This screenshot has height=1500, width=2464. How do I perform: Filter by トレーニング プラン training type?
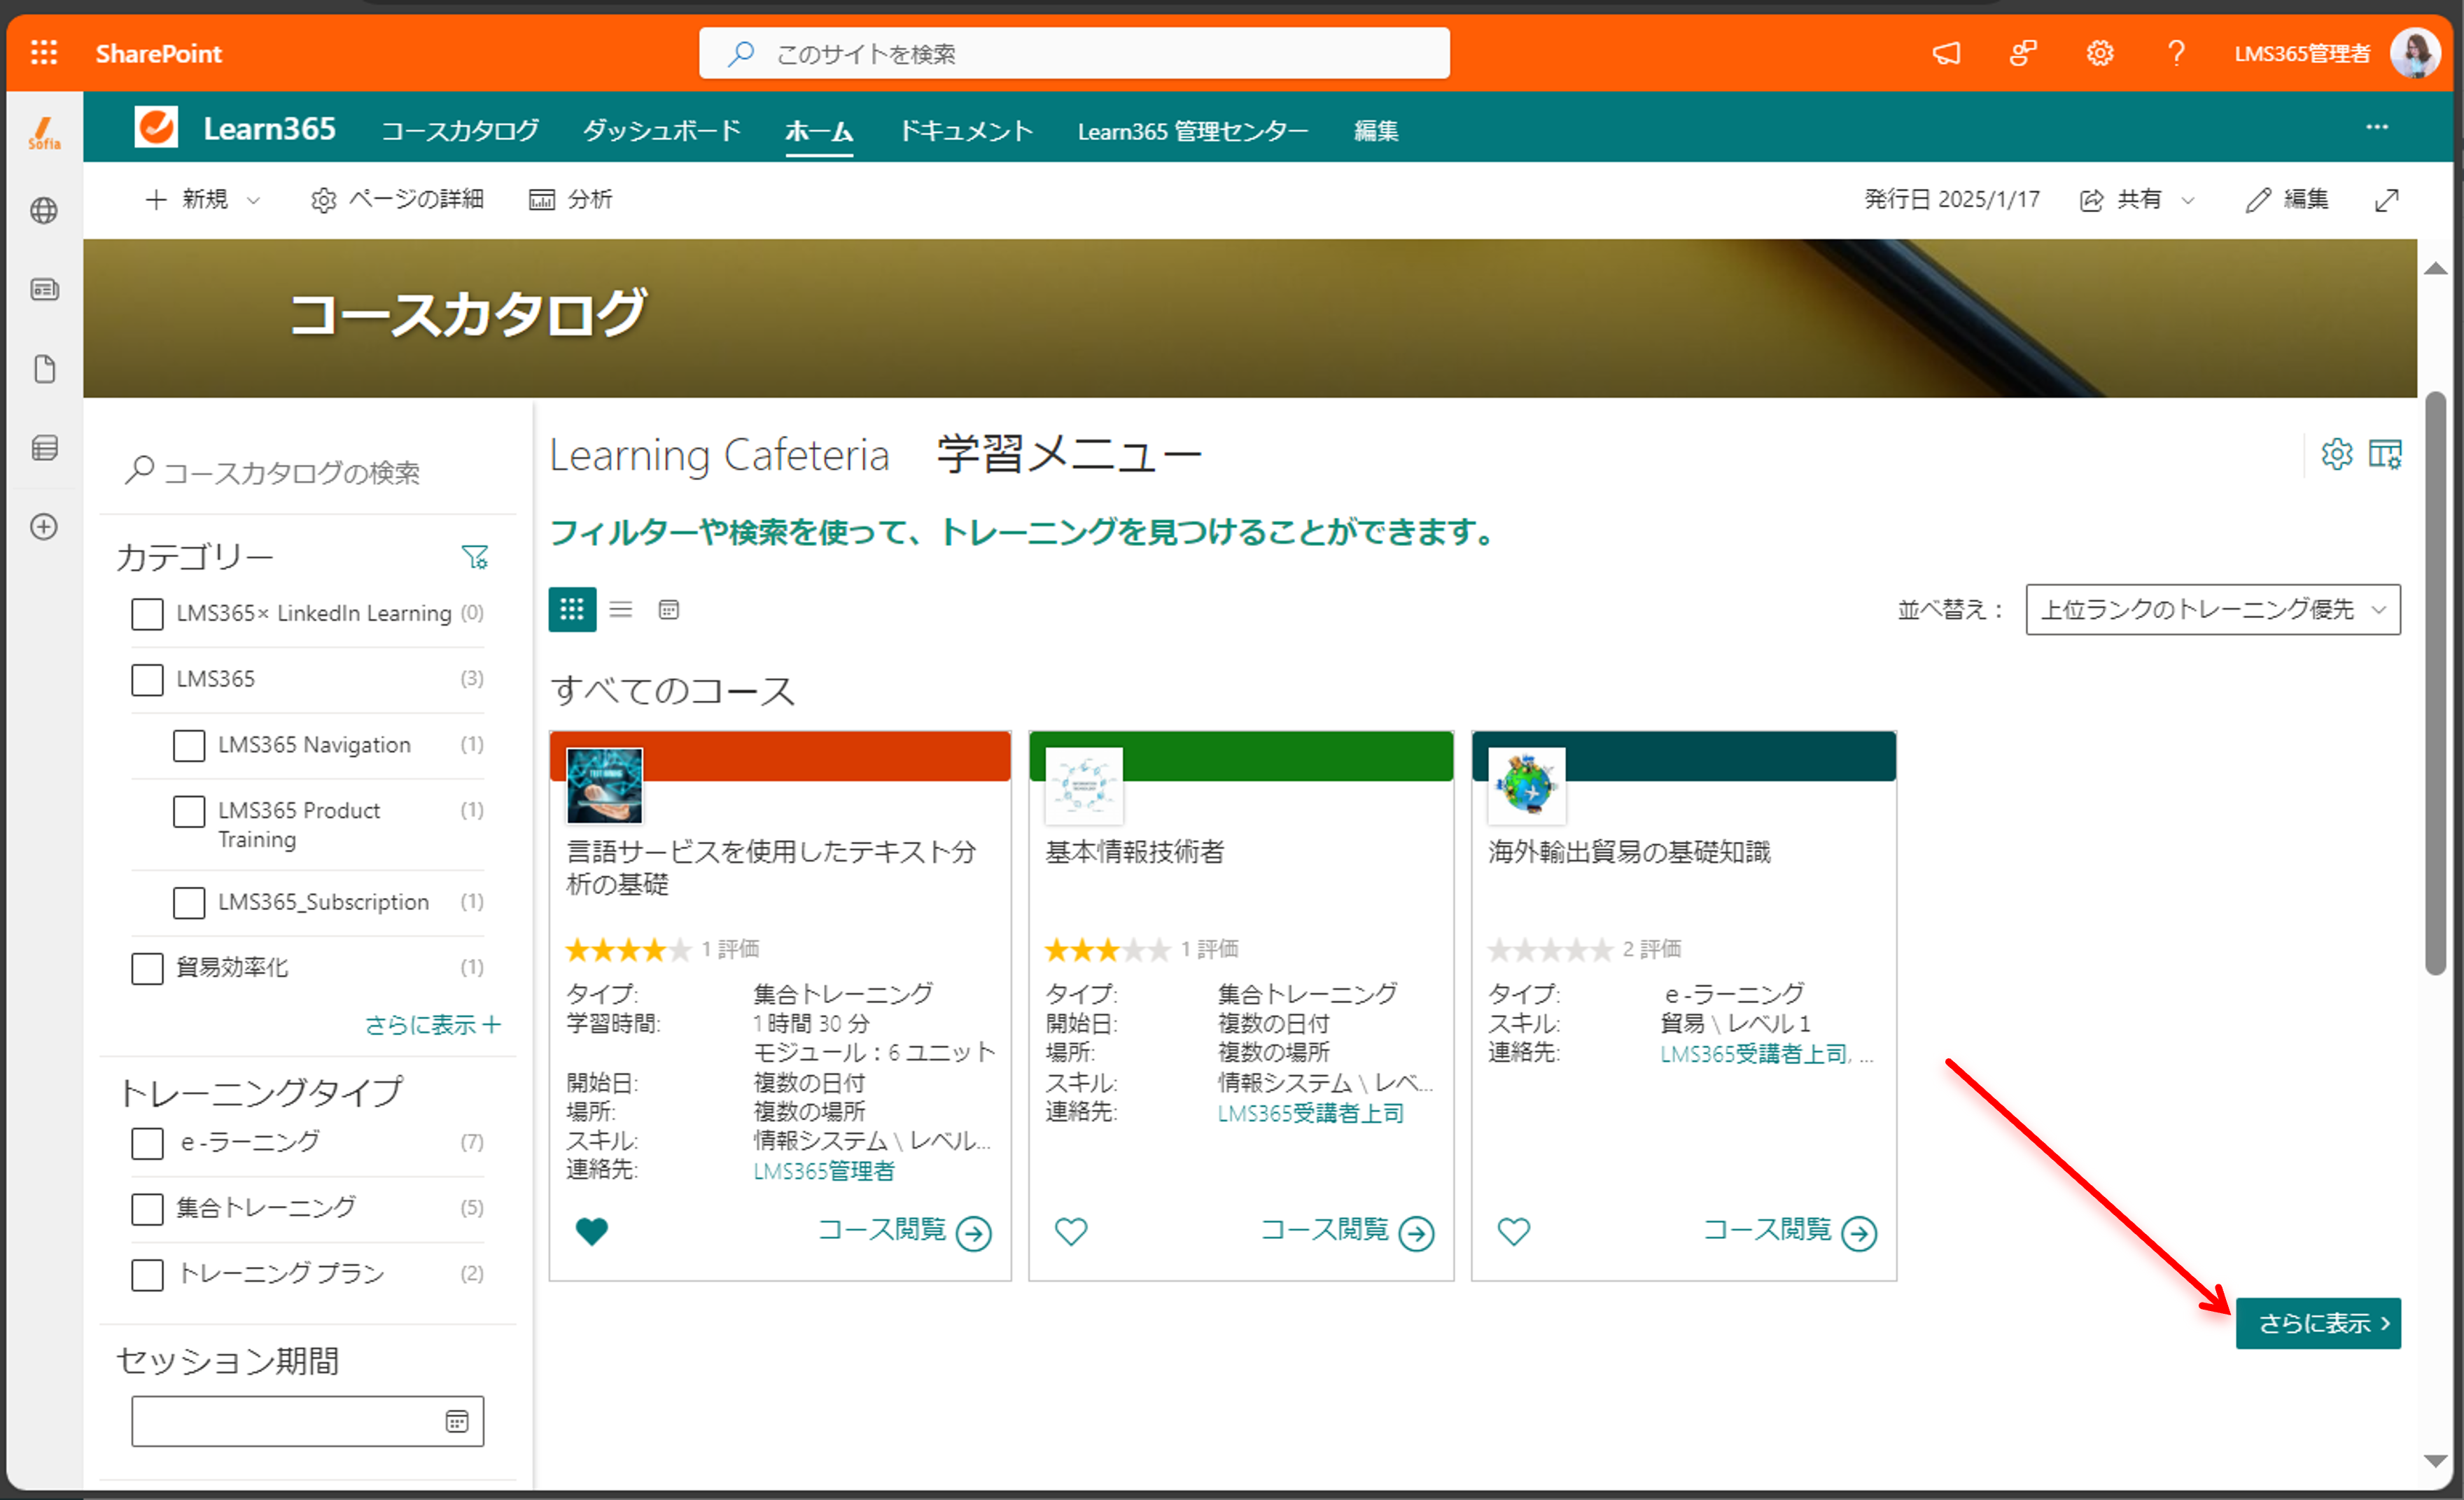pos(147,1274)
